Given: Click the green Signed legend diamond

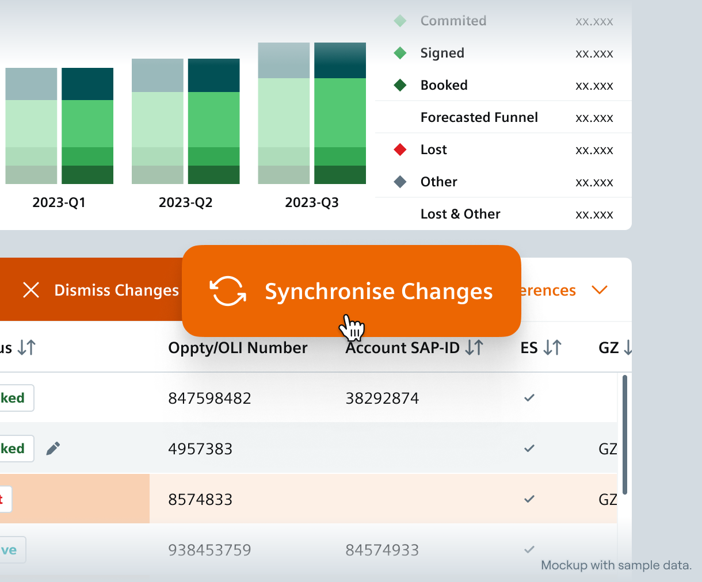Looking at the screenshot, I should coord(400,53).
